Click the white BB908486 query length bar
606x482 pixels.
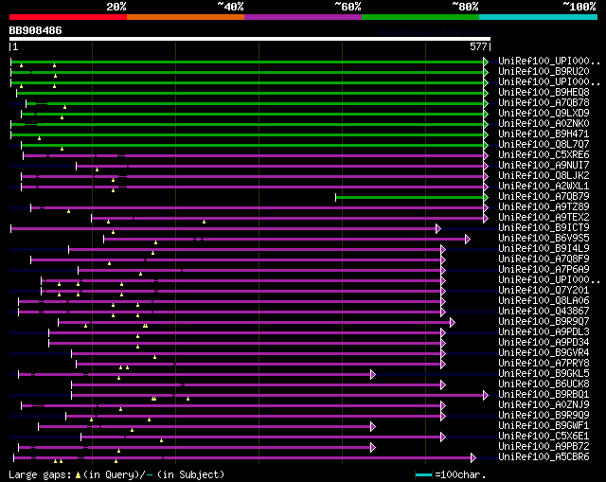(x=250, y=39)
